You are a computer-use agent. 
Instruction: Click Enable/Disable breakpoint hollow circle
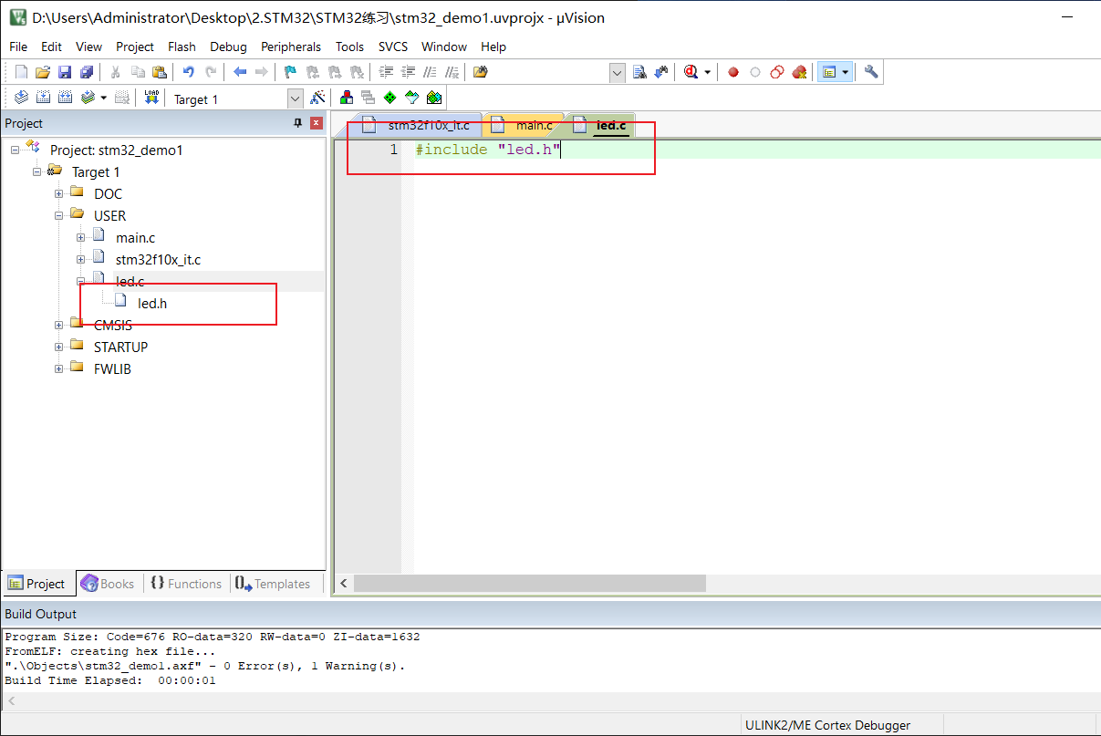755,72
